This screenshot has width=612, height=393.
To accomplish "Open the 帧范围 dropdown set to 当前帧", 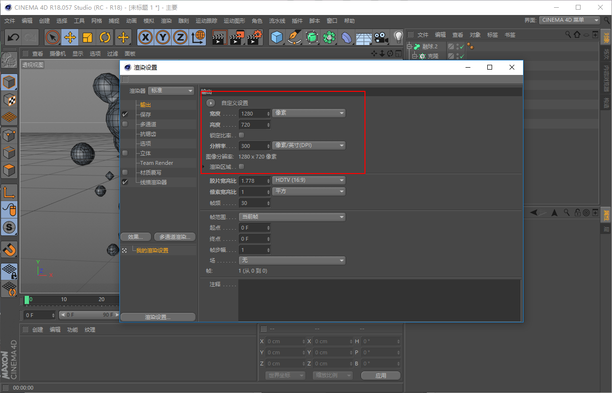I will click(x=292, y=217).
